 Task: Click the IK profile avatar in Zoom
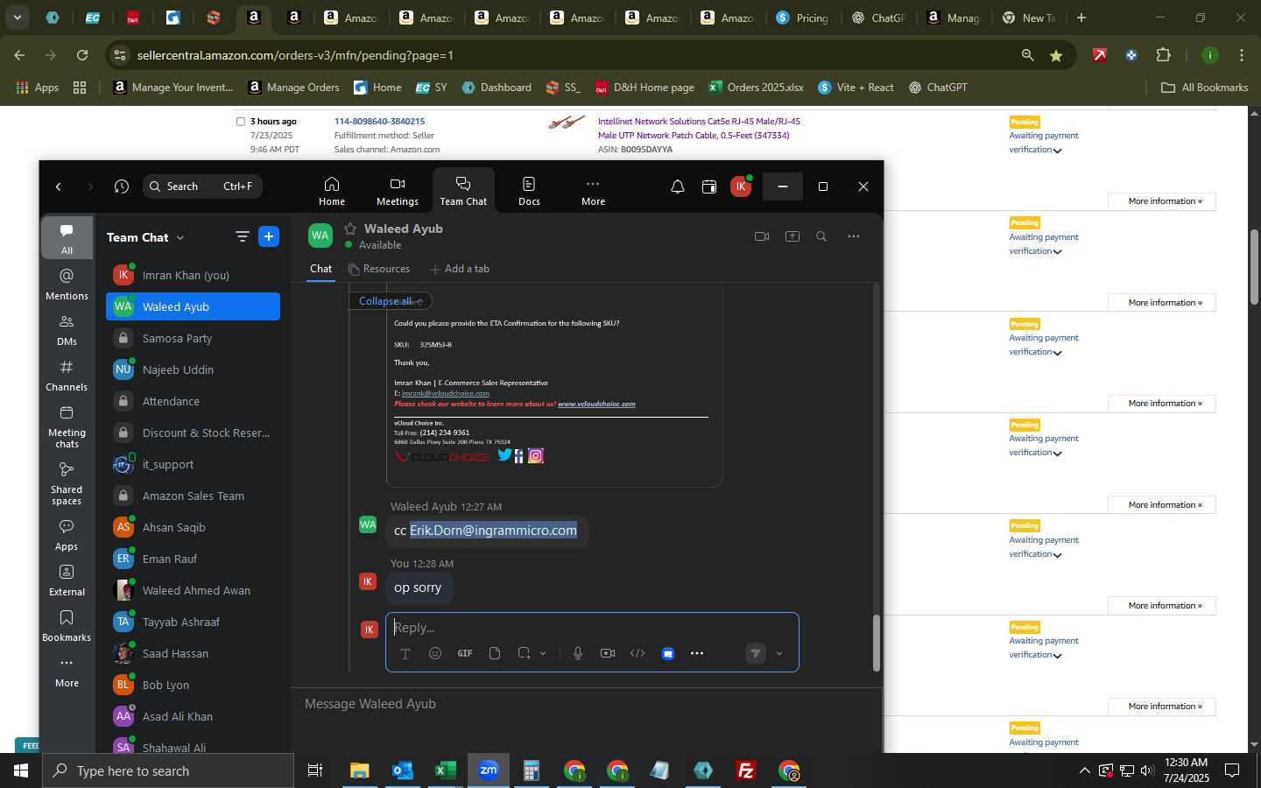click(741, 186)
